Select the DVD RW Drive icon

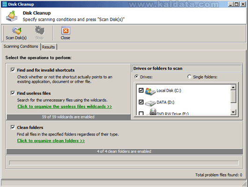point(153,112)
